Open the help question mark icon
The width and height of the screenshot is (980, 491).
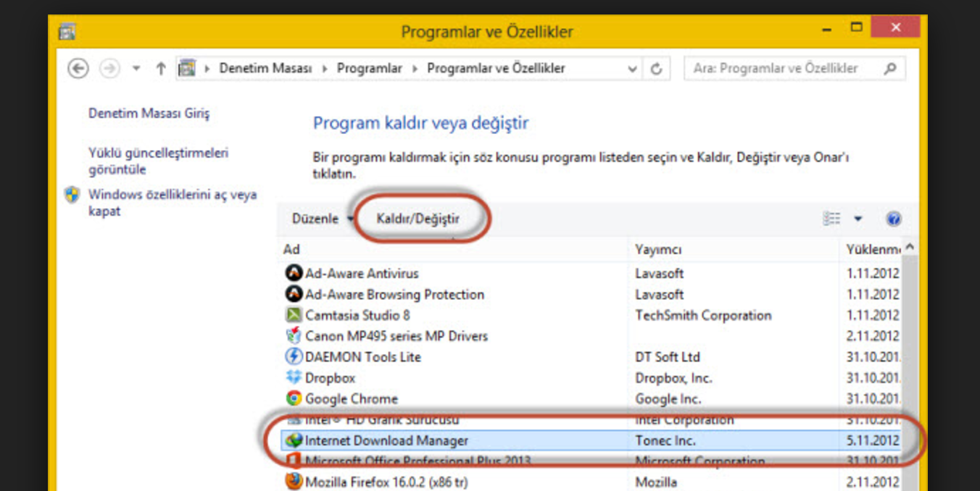[x=893, y=219]
